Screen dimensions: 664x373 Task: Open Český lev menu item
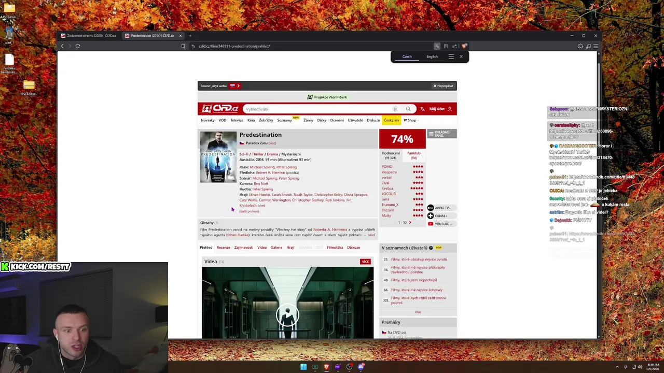[392, 120]
